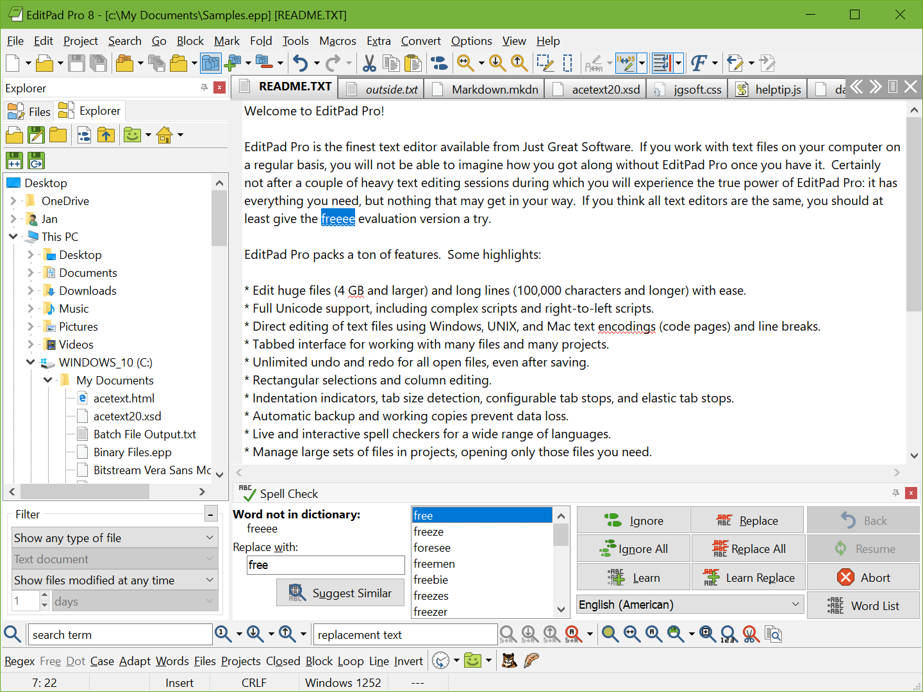Open the 'Show any type of file' dropdown
The width and height of the screenshot is (923, 692).
tap(115, 538)
